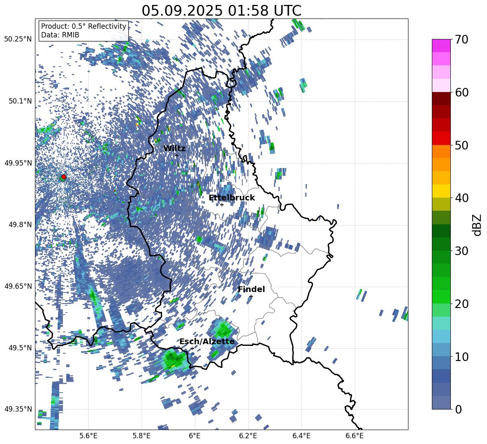
Task: Click the 40 value on the colorbar
Action: 461,198
